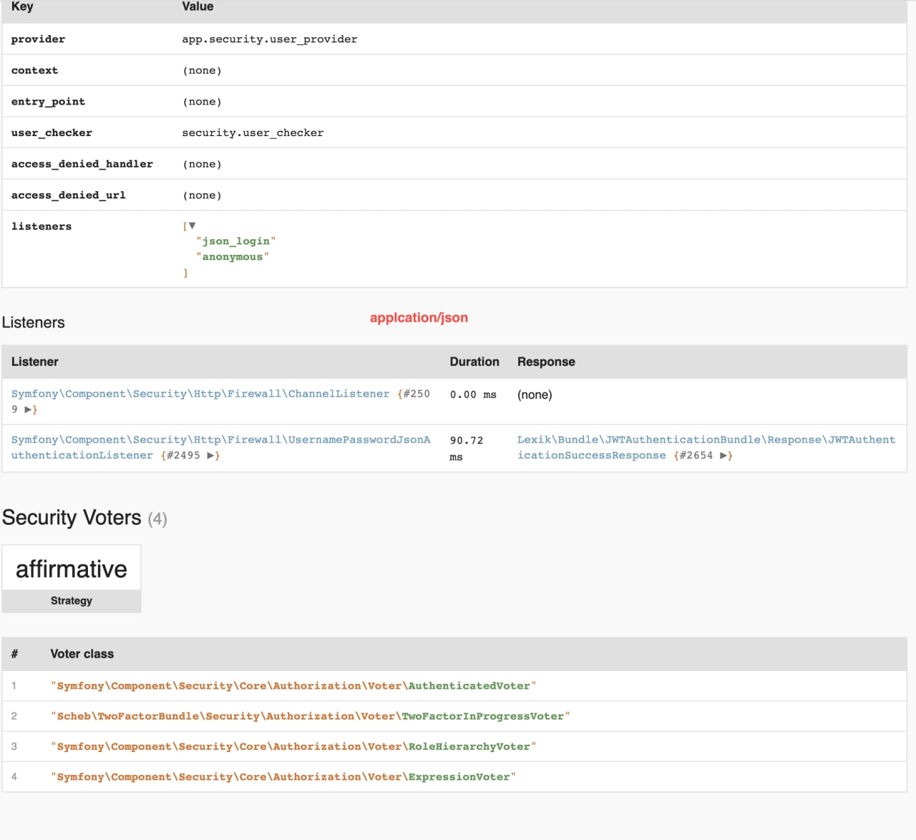Image resolution: width=916 pixels, height=840 pixels.
Task: Click the (none) value for entry_point
Action: tap(202, 102)
